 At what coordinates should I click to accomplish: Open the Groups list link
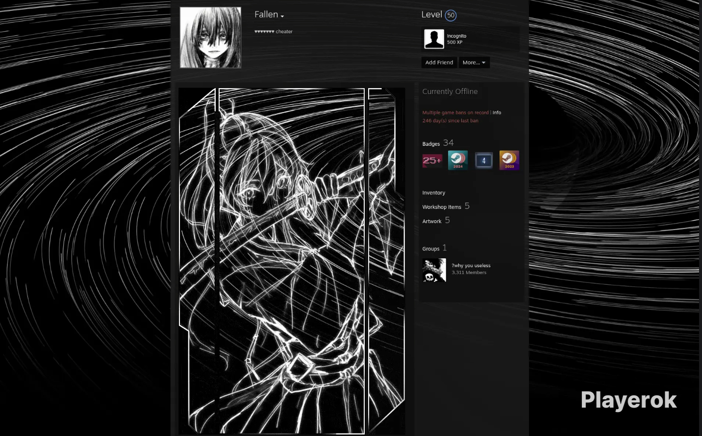pyautogui.click(x=431, y=249)
